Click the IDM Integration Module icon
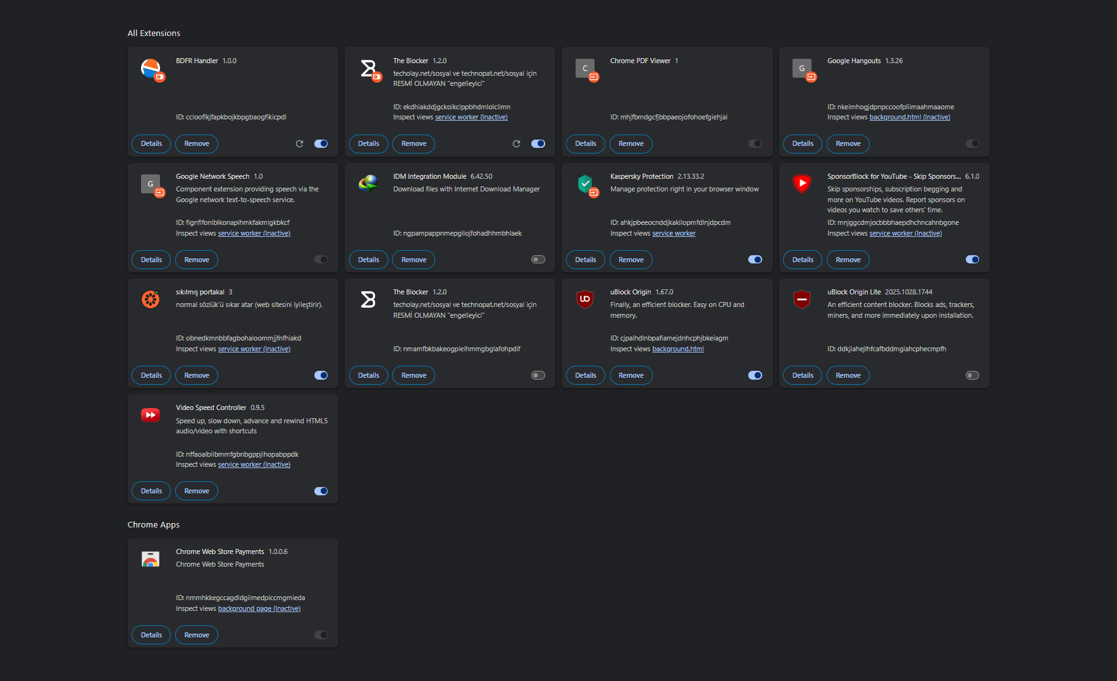Screen dimensions: 1117x681 point(368,184)
